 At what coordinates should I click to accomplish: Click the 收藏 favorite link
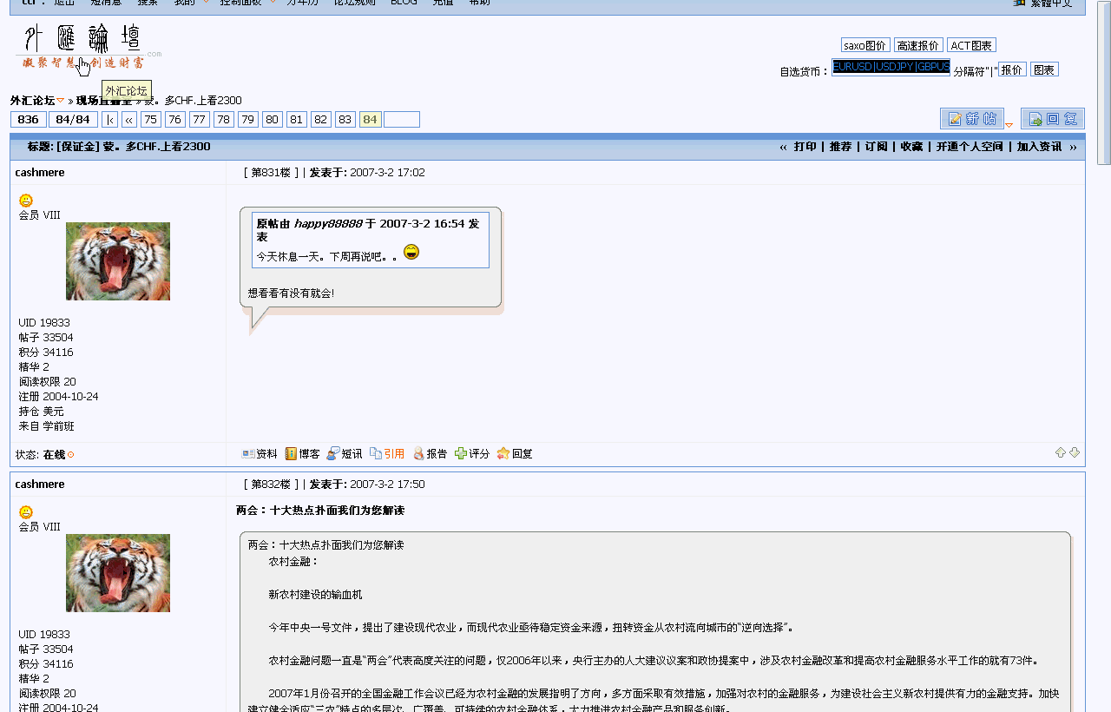point(910,146)
